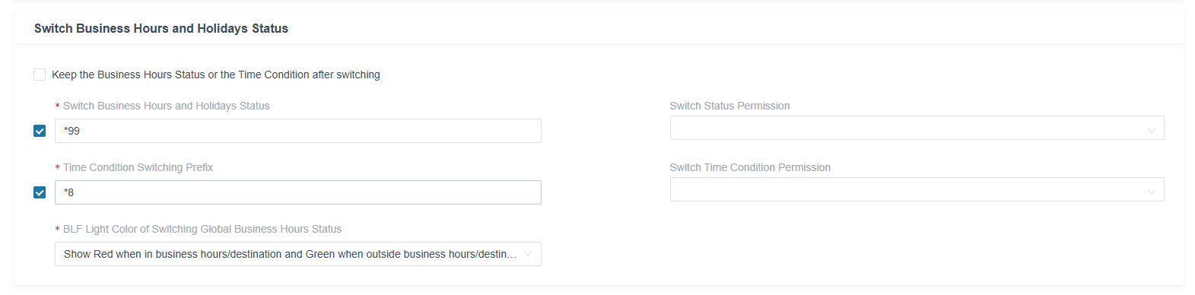
Task: Click the Switch Time Condition Permission chevron arrow
Action: tap(1151, 192)
